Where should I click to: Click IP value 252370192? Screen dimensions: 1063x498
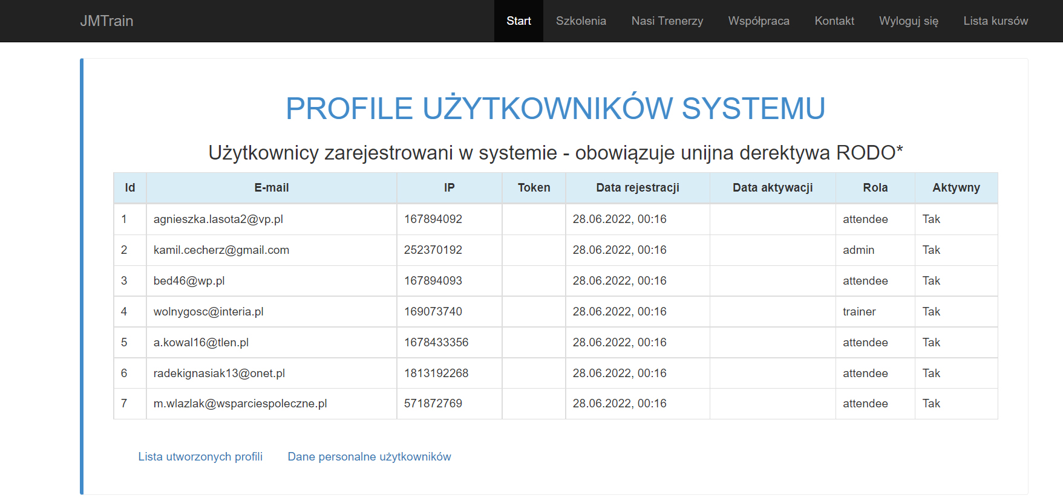pyautogui.click(x=433, y=250)
